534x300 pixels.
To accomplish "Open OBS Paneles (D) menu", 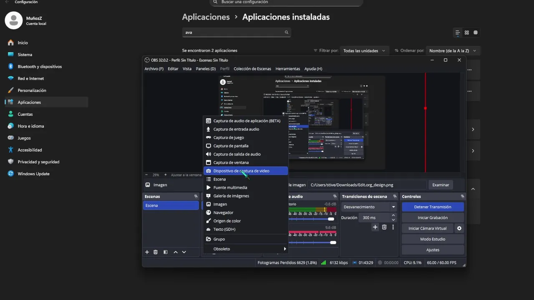I will tap(206, 69).
